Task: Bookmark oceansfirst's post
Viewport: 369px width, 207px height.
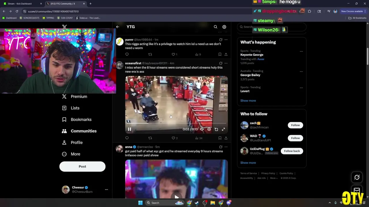Action: 220,138
